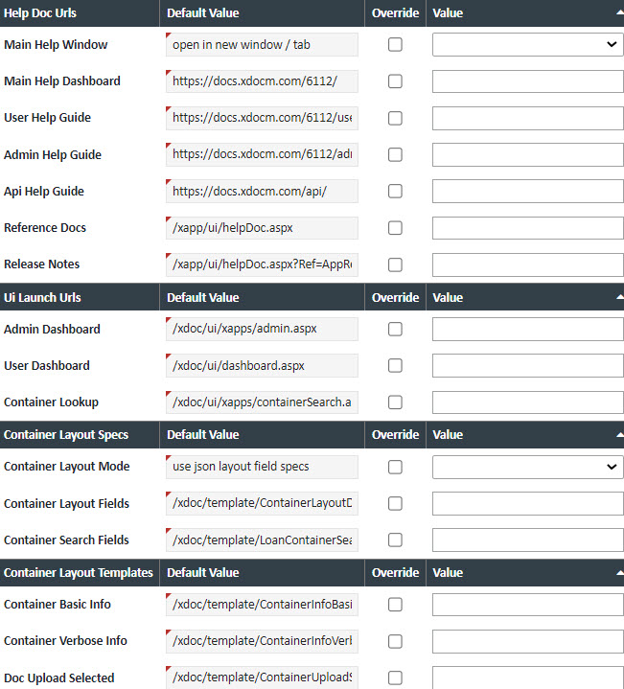624x689 pixels.
Task: Check override for Container Layout Fields
Action: (x=395, y=504)
